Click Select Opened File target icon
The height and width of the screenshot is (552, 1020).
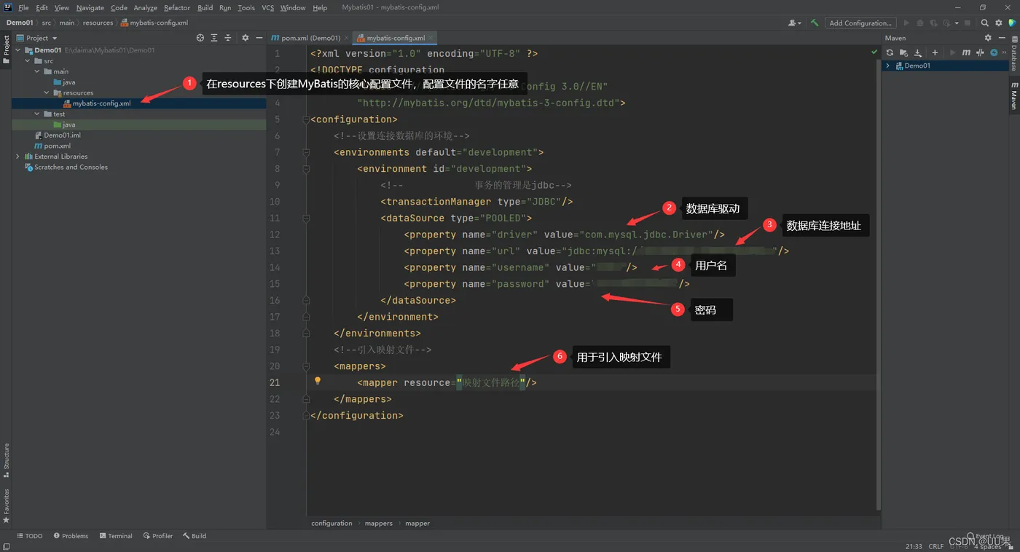[200, 38]
